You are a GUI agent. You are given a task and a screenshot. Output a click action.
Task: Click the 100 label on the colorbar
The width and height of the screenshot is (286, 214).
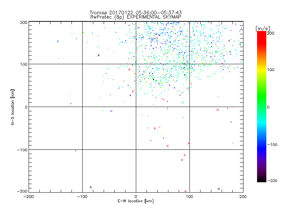tap(271, 70)
